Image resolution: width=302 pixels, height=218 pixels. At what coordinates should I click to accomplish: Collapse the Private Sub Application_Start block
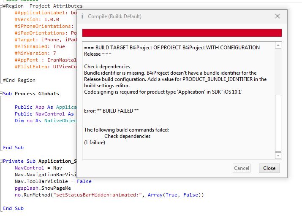(1, 161)
